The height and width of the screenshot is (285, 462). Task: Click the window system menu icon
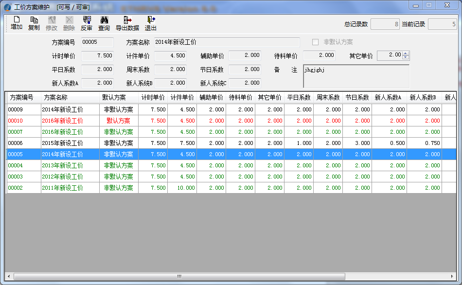pos(6,5)
